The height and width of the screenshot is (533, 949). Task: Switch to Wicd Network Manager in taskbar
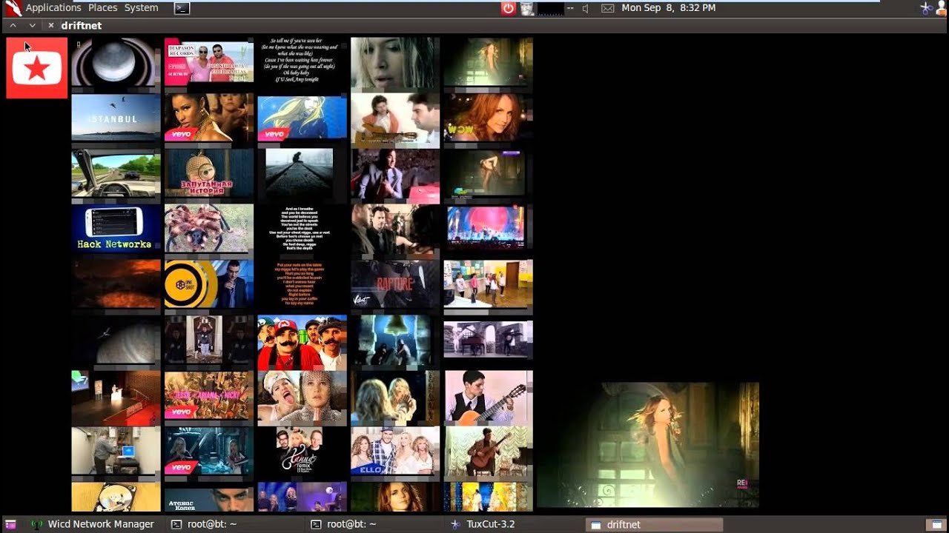(92, 524)
